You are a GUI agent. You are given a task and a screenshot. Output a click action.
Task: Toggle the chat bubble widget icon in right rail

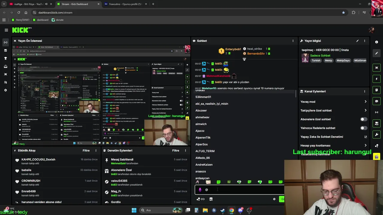(x=377, y=101)
